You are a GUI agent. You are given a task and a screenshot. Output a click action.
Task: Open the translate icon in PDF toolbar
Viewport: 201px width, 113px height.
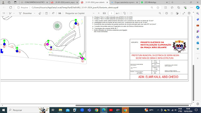[x=60, y=13]
